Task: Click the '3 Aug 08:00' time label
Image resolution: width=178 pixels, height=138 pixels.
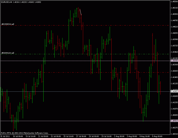Action: point(132,136)
